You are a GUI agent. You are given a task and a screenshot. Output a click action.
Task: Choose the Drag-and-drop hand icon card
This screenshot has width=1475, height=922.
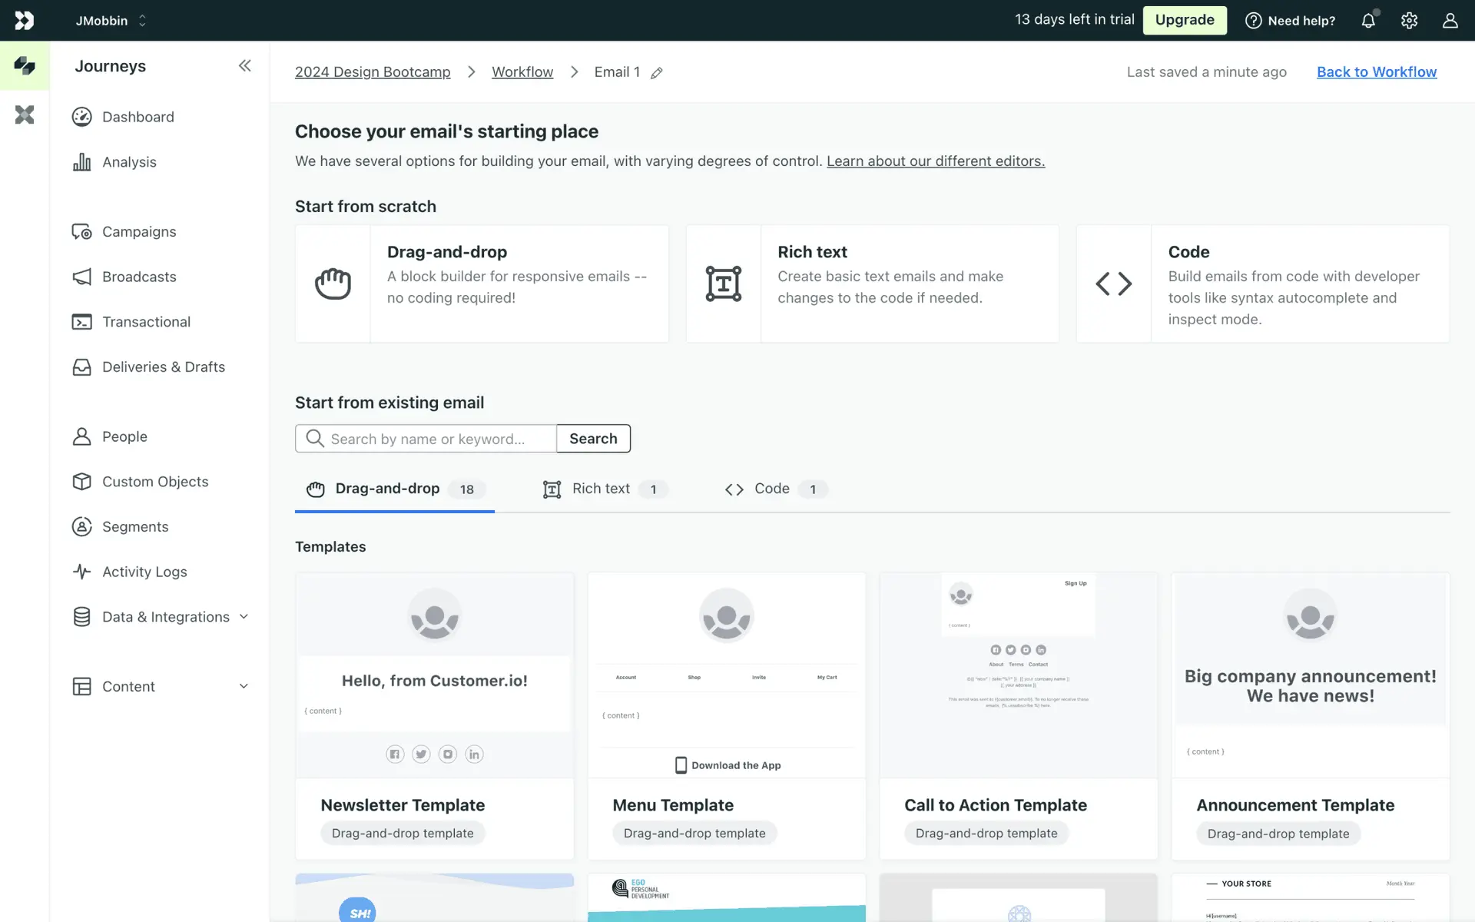[x=333, y=284]
